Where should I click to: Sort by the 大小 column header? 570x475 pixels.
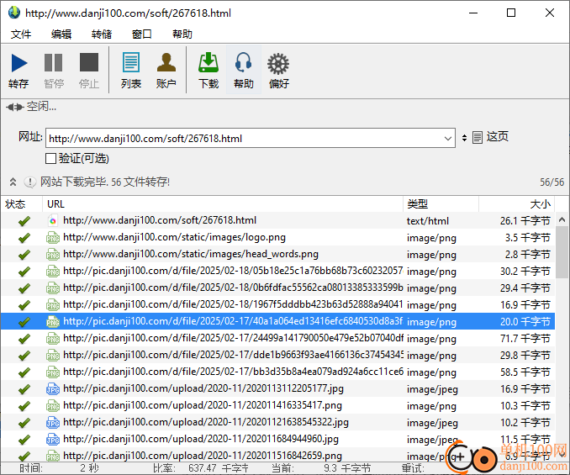click(x=516, y=204)
